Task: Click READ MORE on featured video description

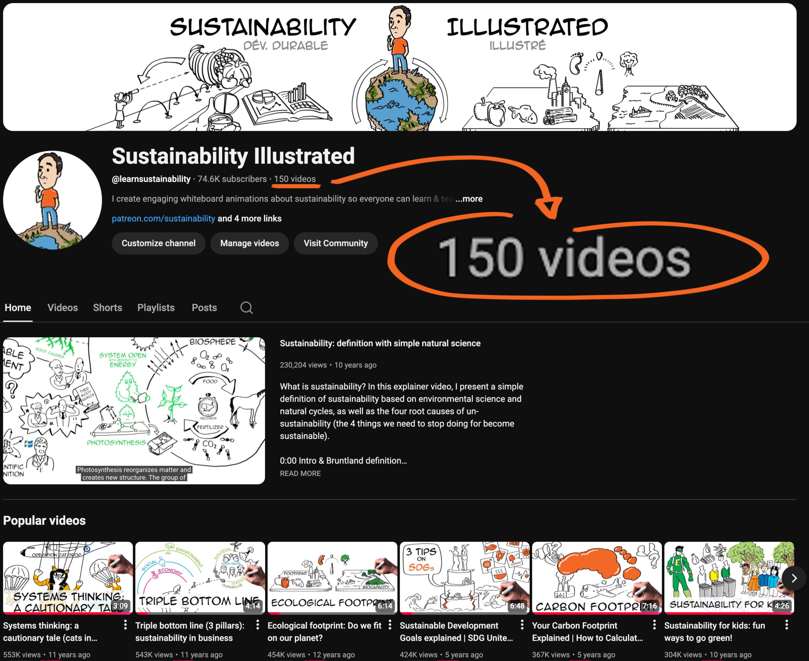Action: [300, 473]
